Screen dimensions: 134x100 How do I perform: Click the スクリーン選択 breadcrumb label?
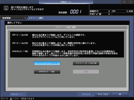coord(36,18)
